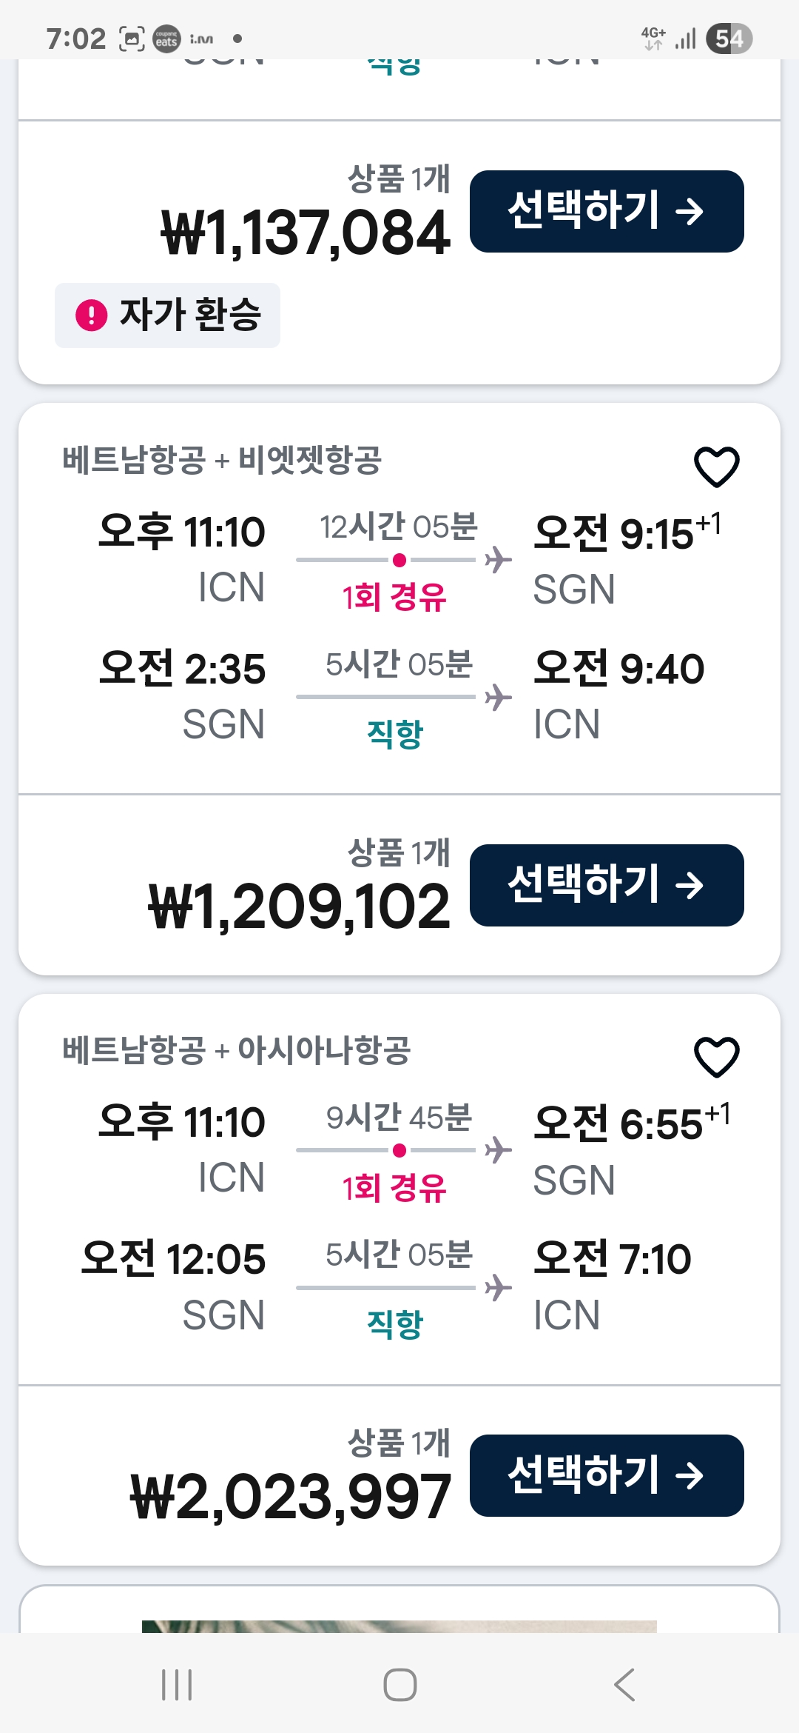Tap 선택하기 for the ₩1,137,084 fare

point(607,211)
